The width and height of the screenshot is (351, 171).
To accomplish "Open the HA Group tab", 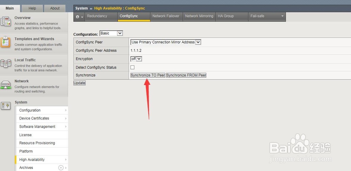I will click(x=232, y=17).
